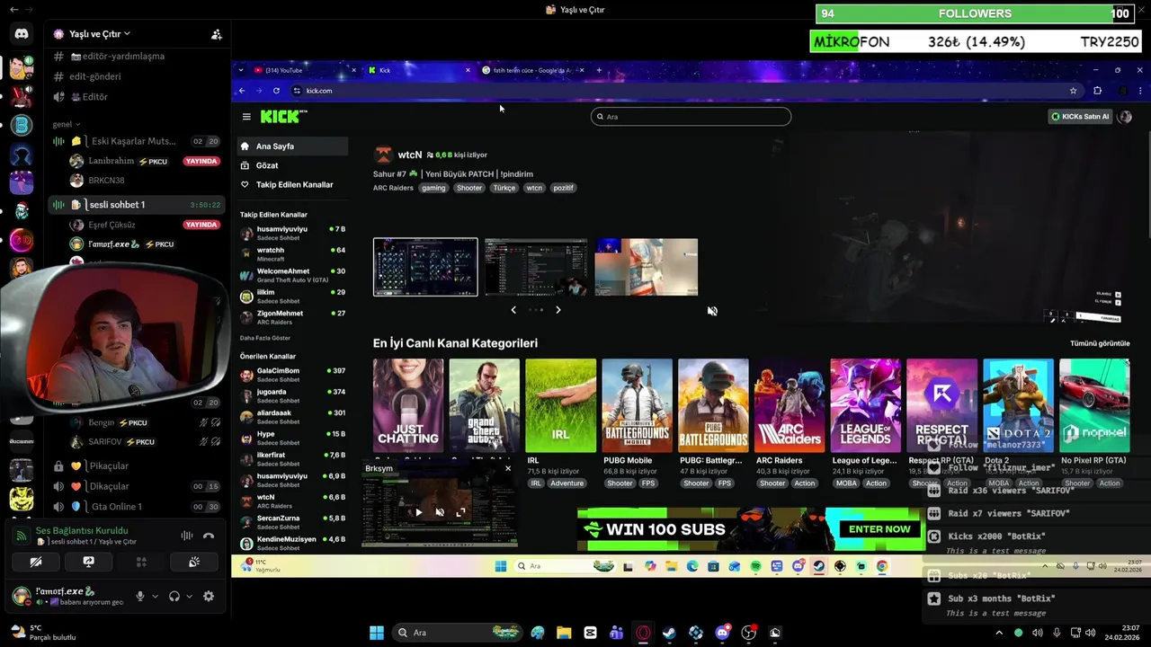Close the Brksym mini player
1151x647 pixels.
pos(508,468)
